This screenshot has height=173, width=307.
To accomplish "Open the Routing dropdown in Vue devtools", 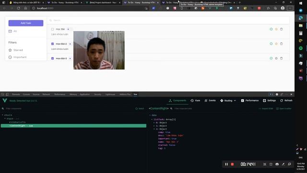I will (228, 100).
